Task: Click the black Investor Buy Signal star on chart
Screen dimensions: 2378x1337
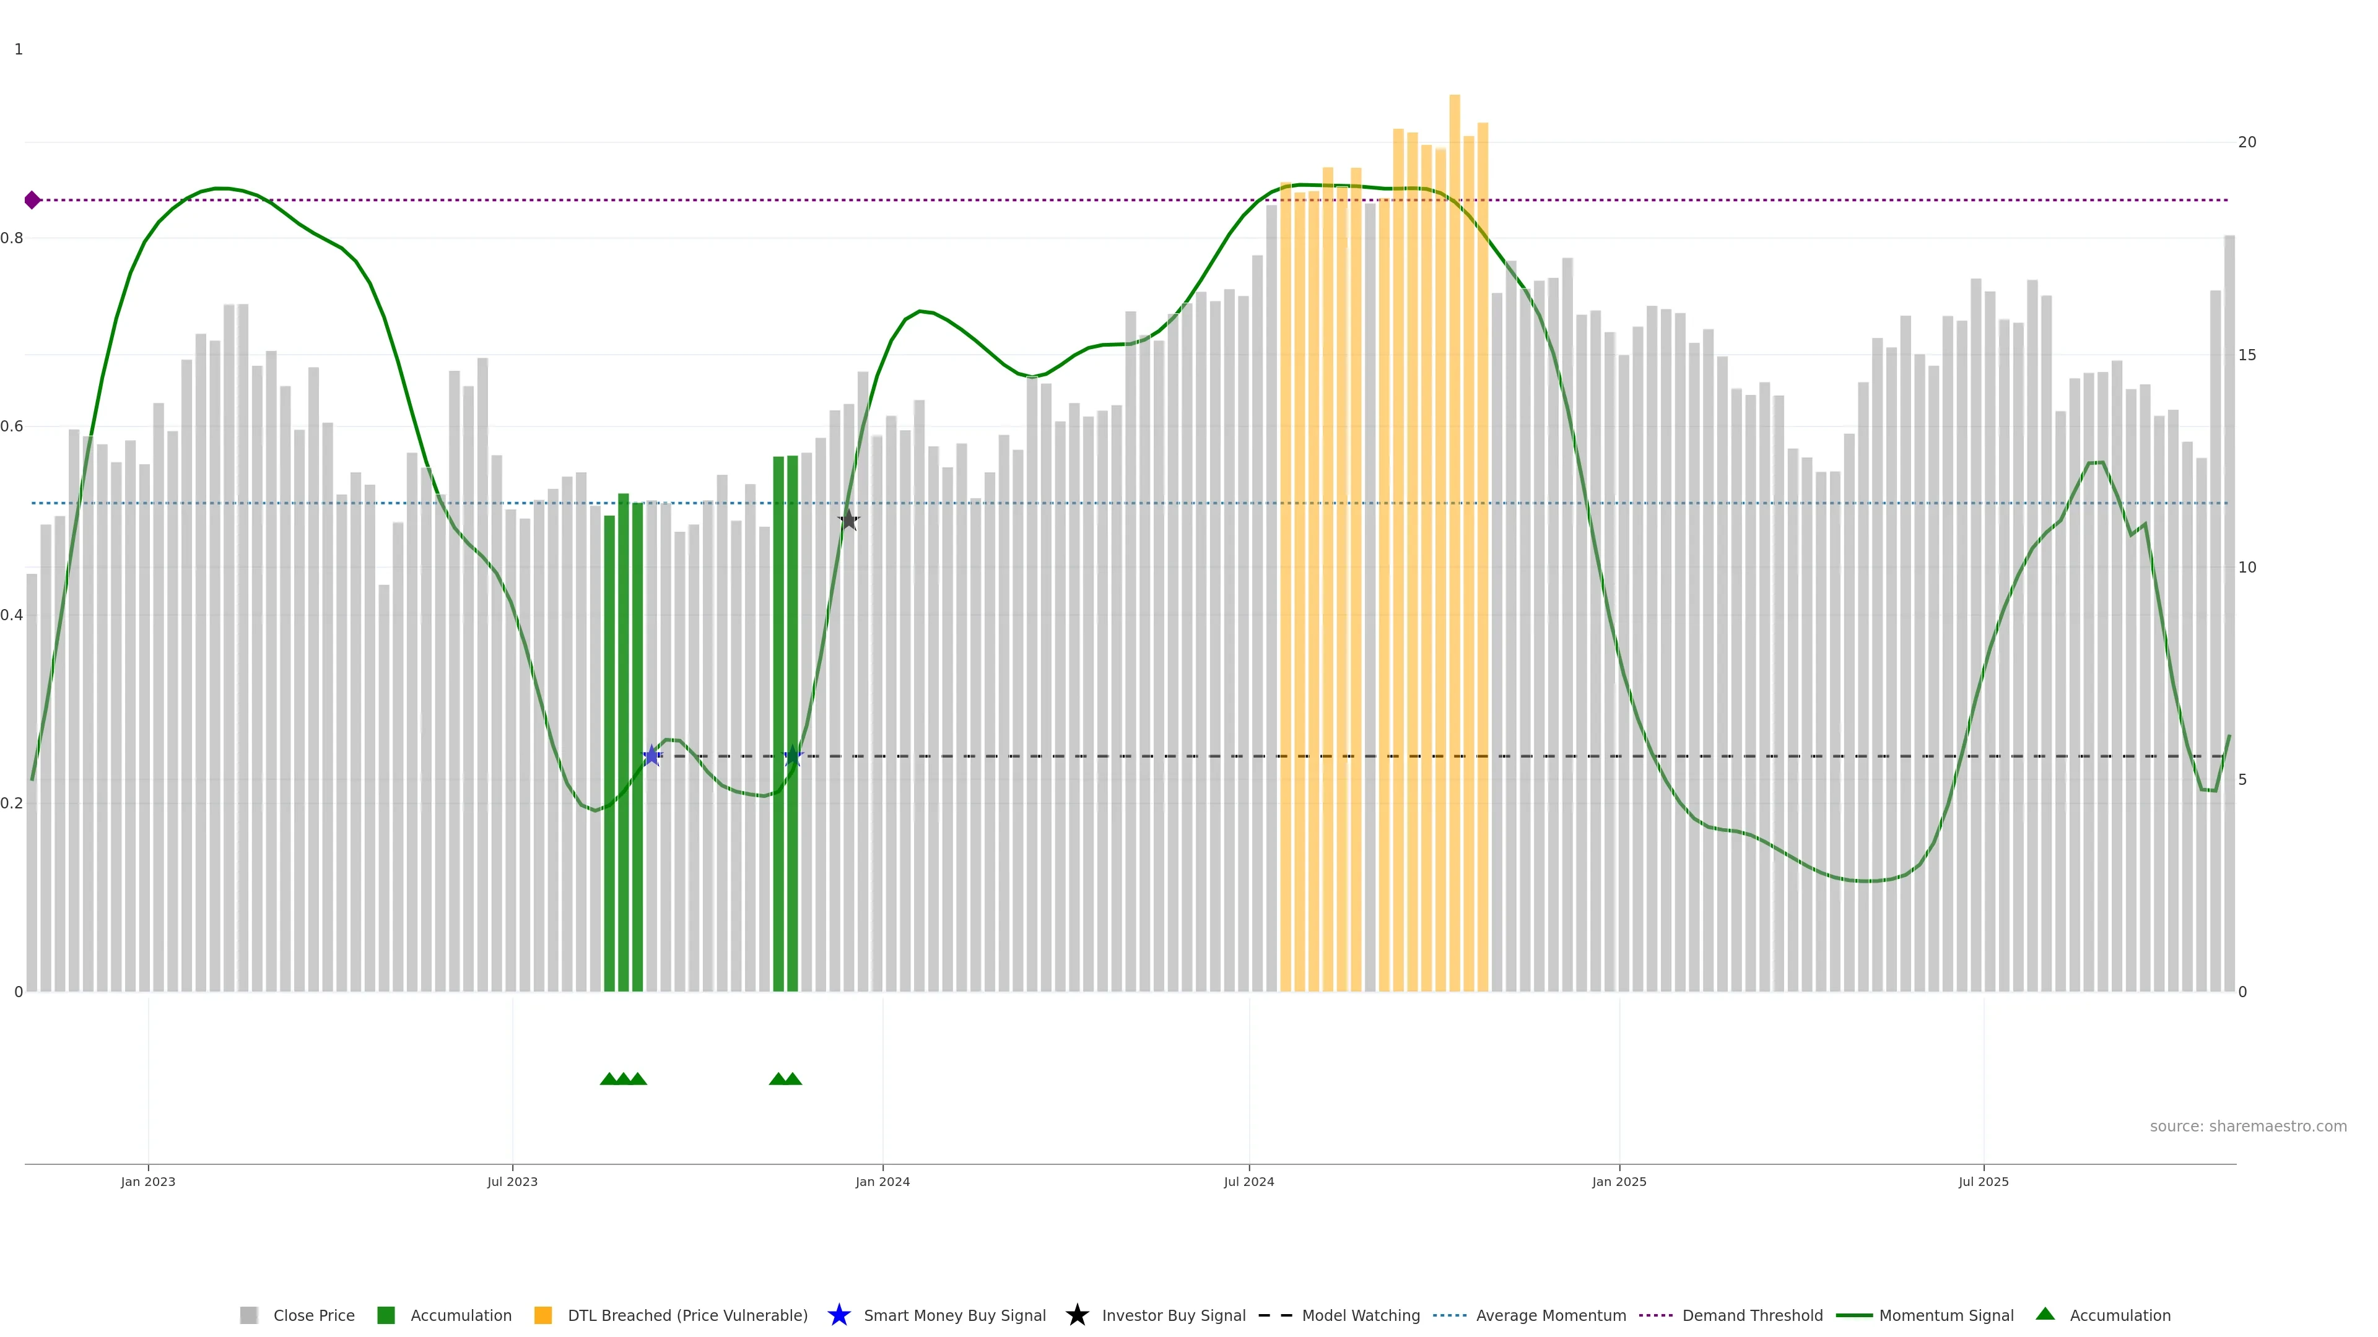Action: [x=848, y=521]
